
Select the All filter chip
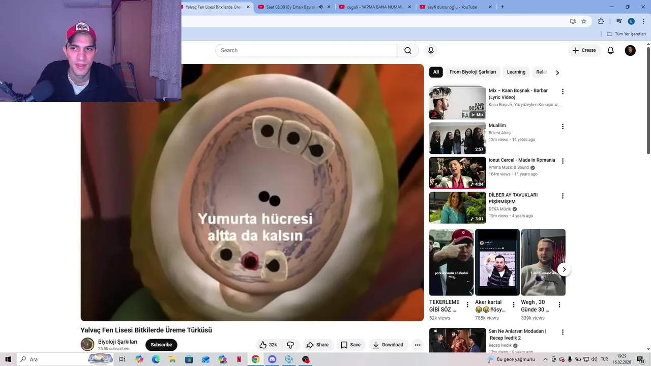[436, 72]
